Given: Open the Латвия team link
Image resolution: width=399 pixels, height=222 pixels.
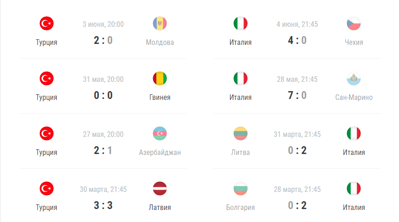Looking at the screenshot, I should click(160, 208).
